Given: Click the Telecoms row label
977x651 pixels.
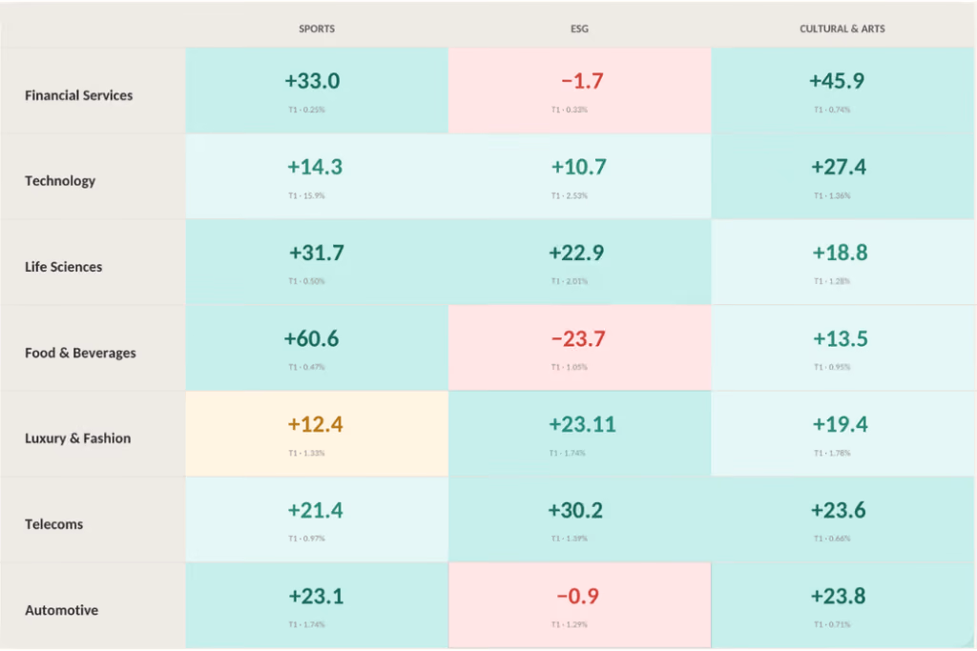Looking at the screenshot, I should pyautogui.click(x=53, y=524).
